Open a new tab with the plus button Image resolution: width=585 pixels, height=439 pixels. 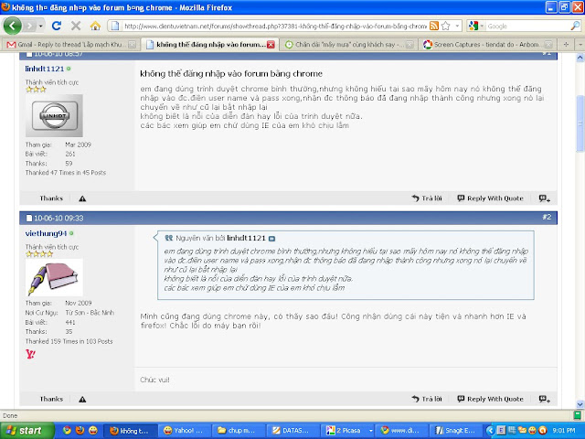pos(566,44)
